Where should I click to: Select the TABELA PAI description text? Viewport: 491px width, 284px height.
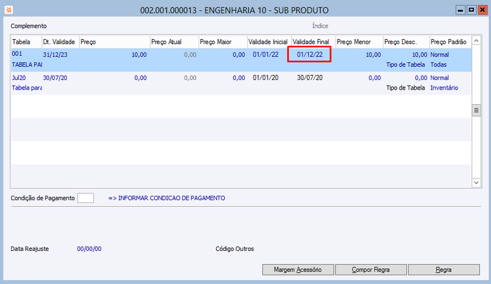26,64
